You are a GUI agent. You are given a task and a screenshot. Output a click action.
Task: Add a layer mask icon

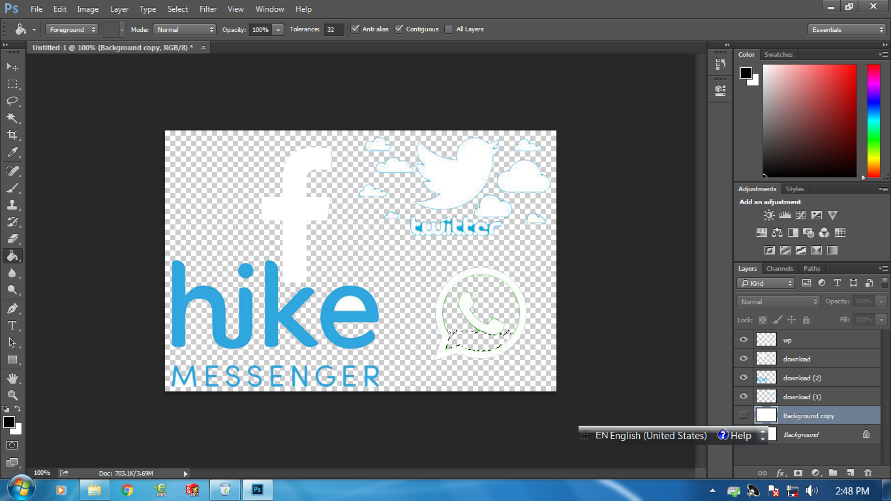tap(798, 473)
